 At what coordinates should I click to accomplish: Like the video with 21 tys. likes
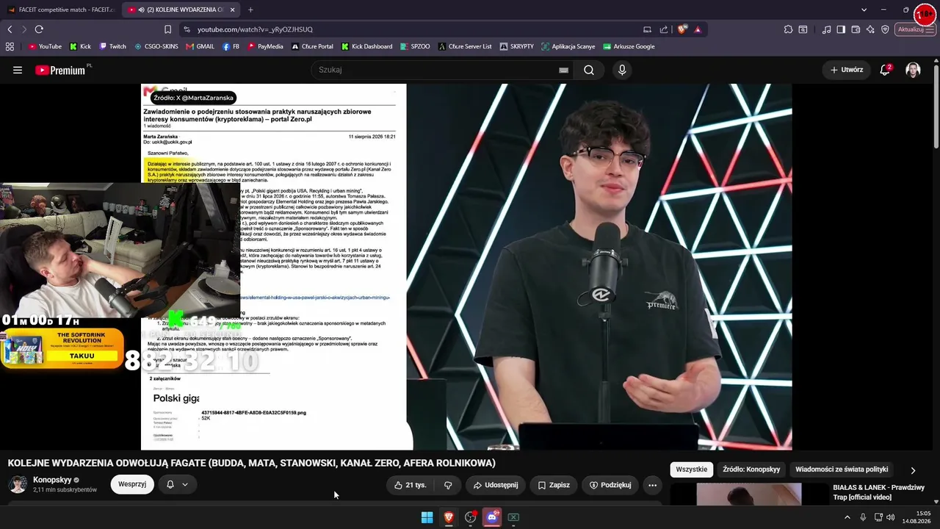click(410, 485)
